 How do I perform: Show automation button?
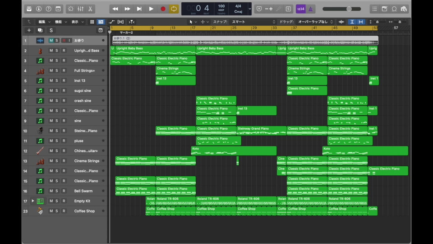coord(111,22)
